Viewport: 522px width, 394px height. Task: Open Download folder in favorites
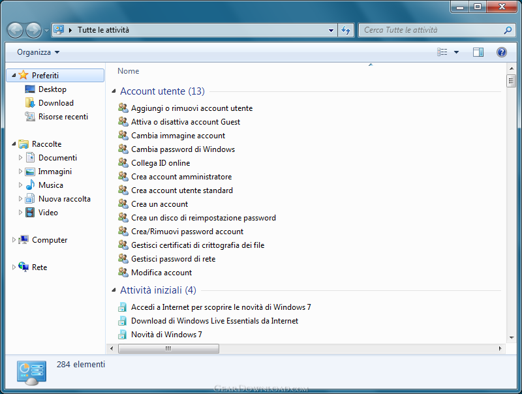[x=55, y=103]
